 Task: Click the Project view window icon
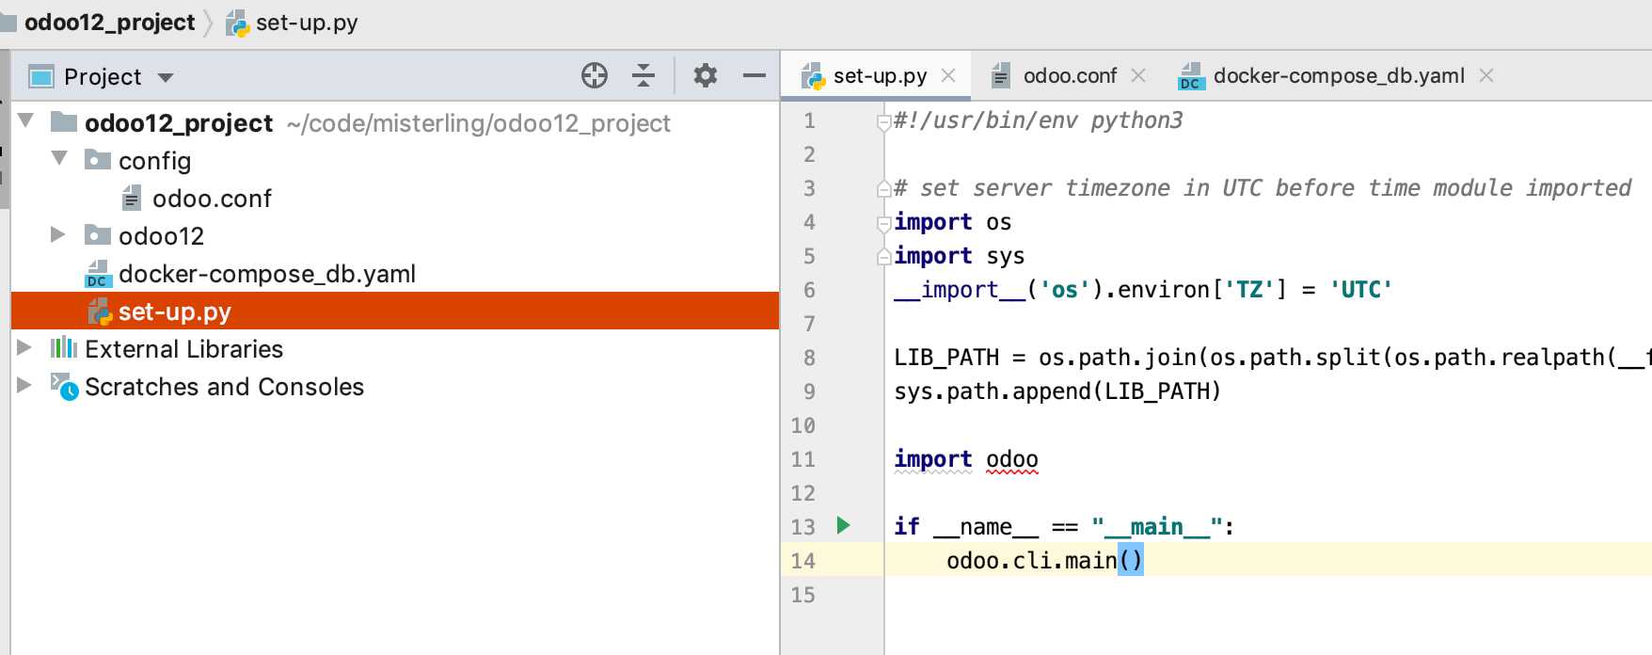click(x=41, y=76)
